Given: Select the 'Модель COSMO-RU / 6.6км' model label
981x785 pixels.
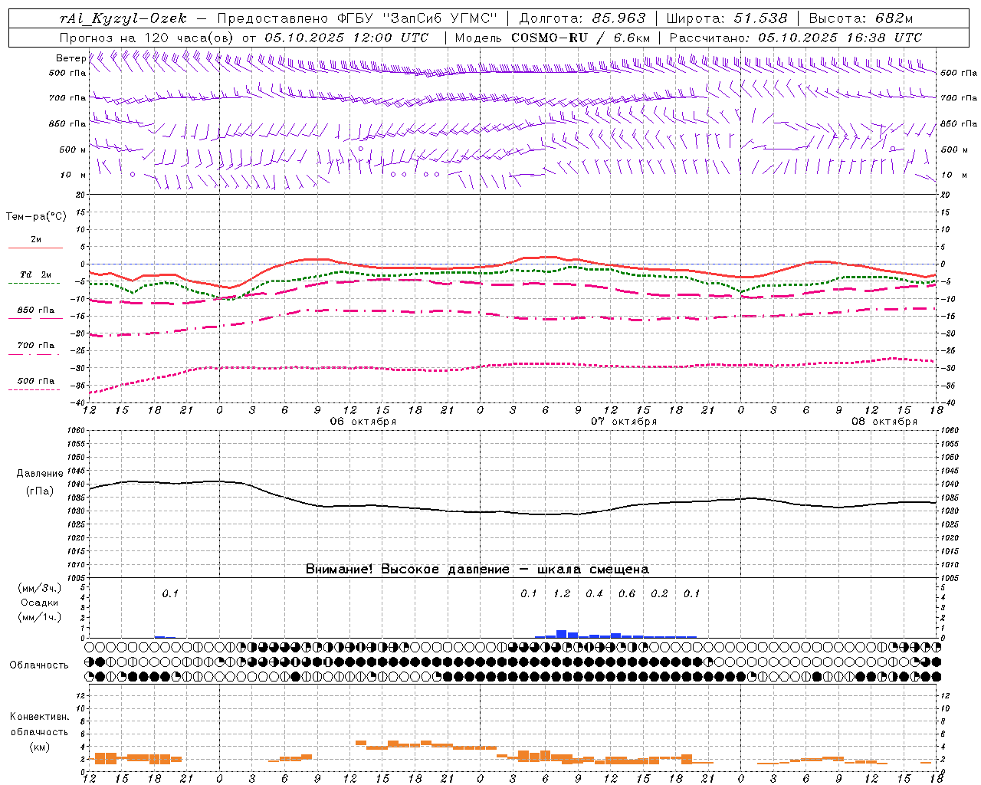Looking at the screenshot, I should [553, 38].
